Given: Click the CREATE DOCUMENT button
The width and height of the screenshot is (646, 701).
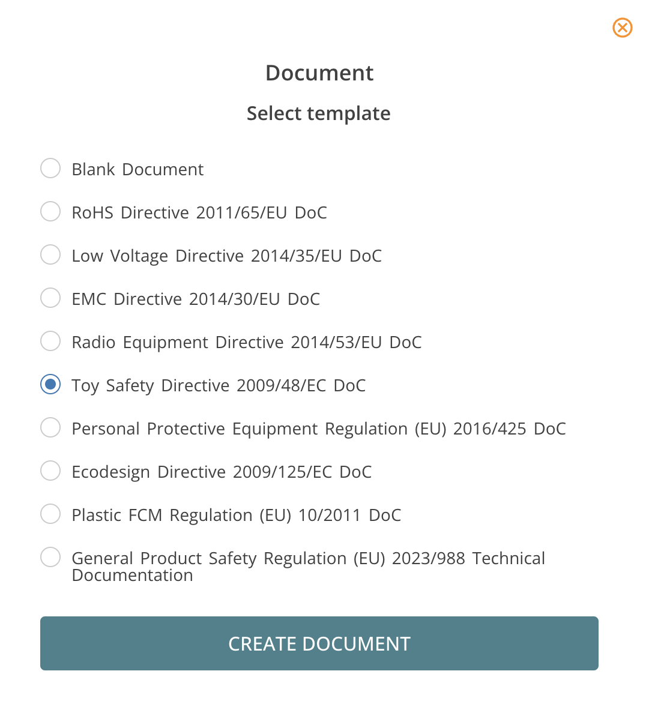Looking at the screenshot, I should (x=319, y=643).
